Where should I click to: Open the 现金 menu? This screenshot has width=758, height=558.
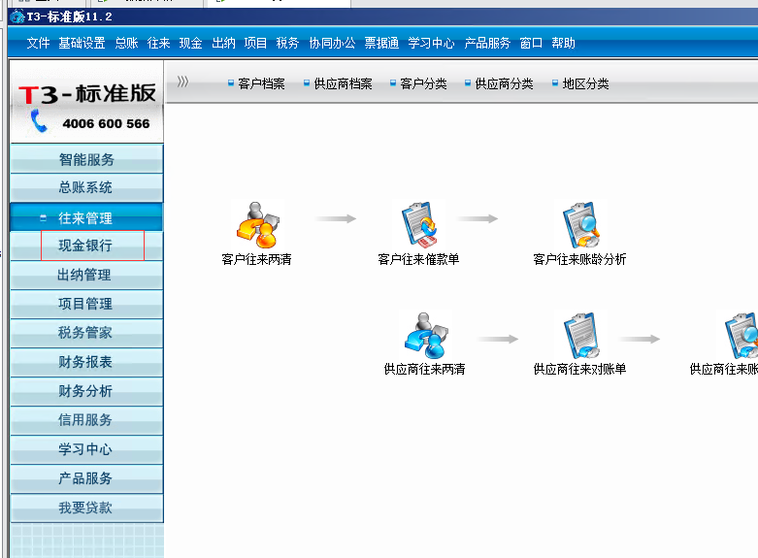coord(190,43)
